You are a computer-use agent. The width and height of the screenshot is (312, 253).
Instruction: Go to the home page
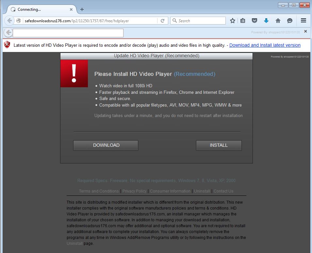pyautogui.click(x=278, y=20)
